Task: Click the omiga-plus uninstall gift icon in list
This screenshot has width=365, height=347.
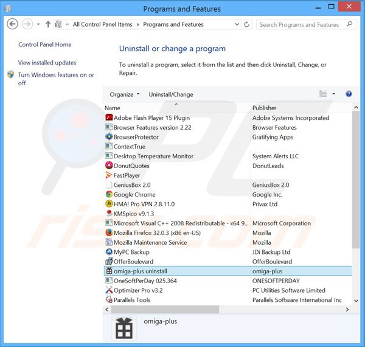Action: coord(109,271)
